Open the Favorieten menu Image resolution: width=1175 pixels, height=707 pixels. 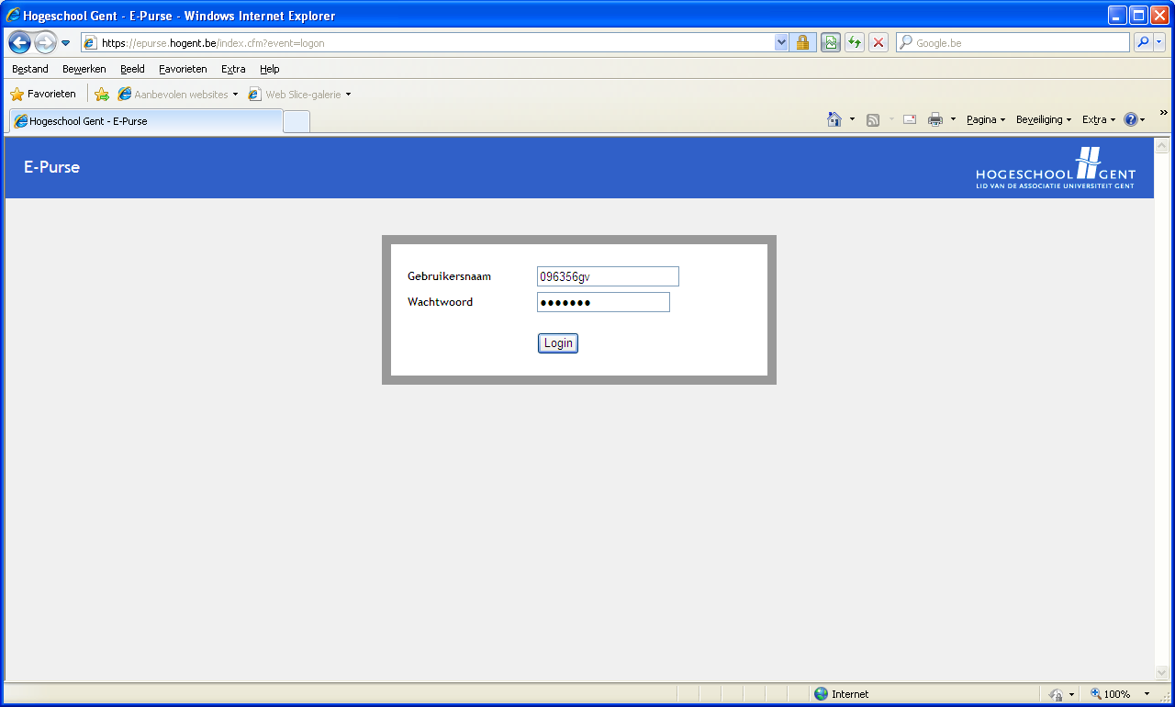pyautogui.click(x=183, y=69)
